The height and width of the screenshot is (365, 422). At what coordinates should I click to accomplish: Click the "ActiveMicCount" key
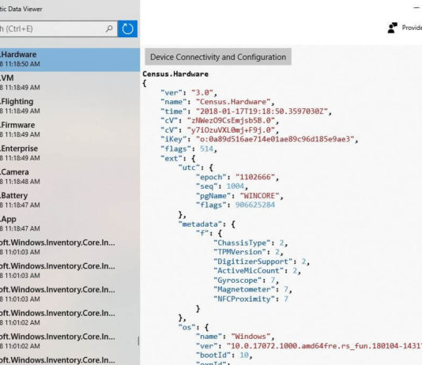point(248,270)
